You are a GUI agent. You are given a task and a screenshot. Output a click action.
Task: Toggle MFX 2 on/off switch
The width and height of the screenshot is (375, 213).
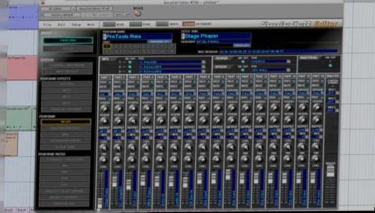tap(130, 67)
